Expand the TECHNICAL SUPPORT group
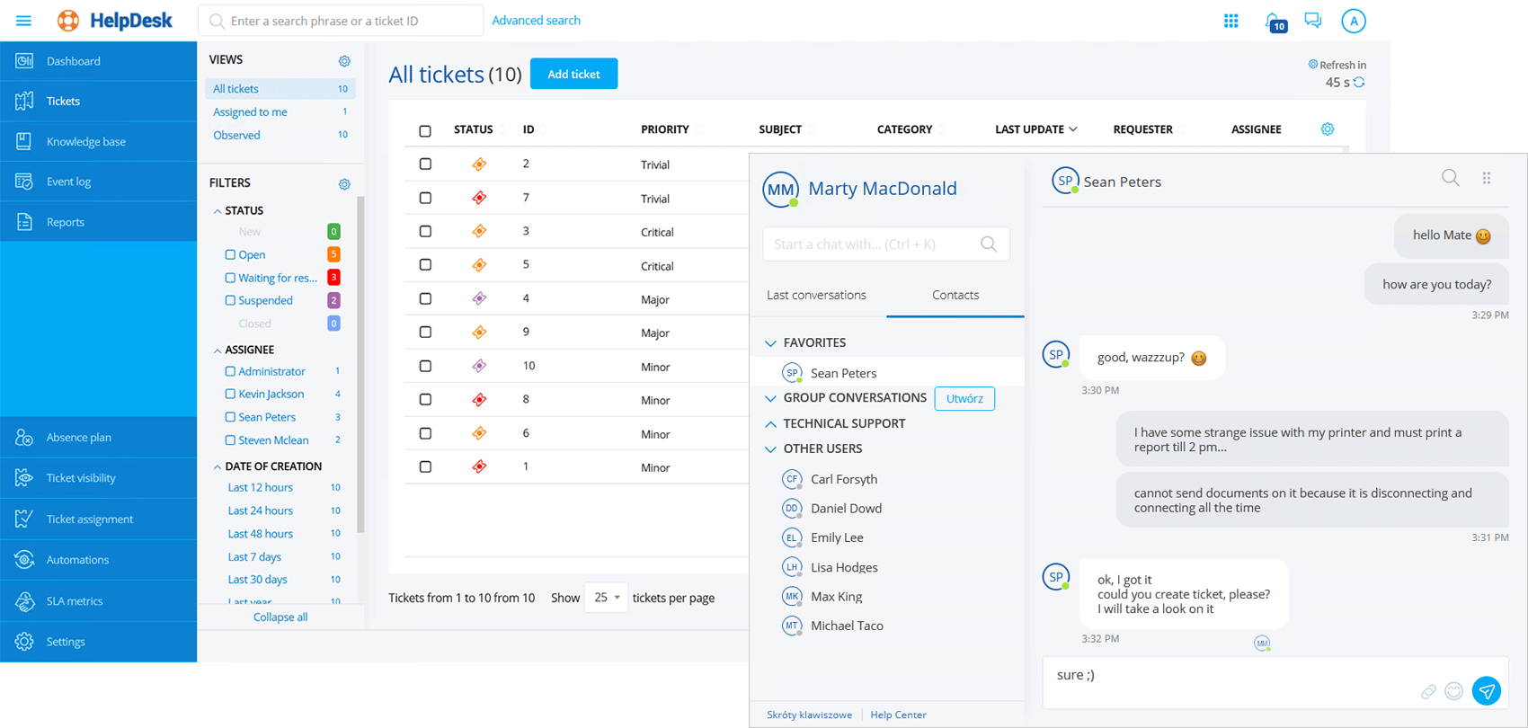The image size is (1528, 728). 770,423
